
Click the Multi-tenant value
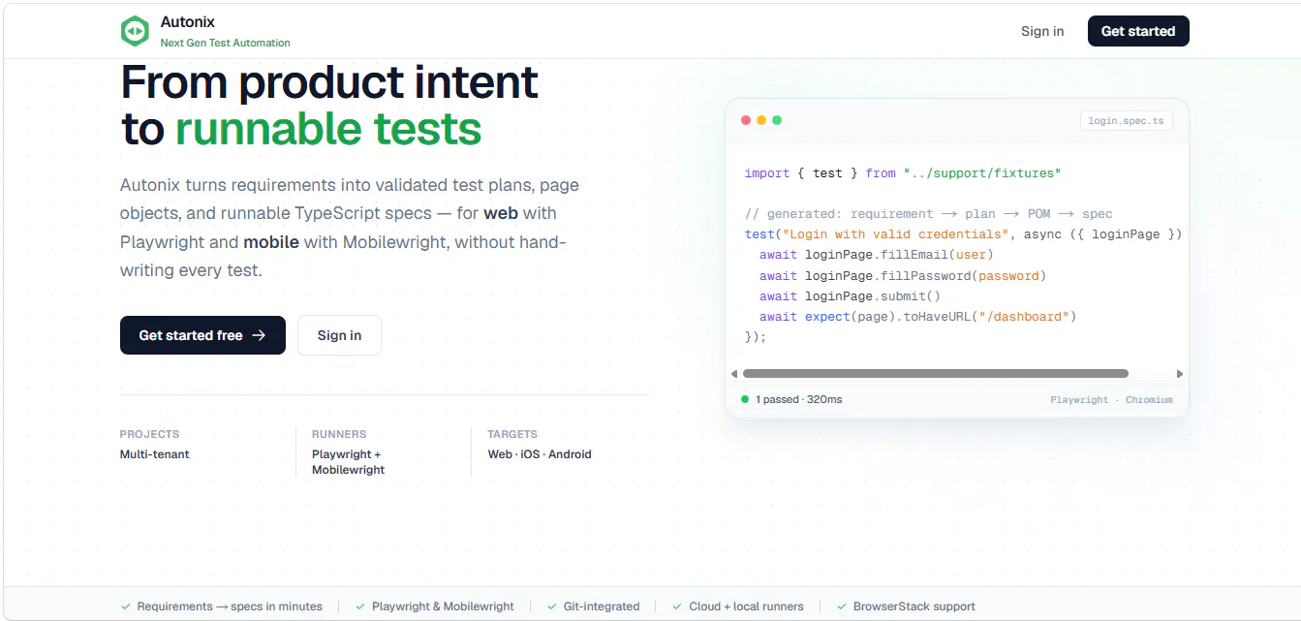[x=155, y=453]
